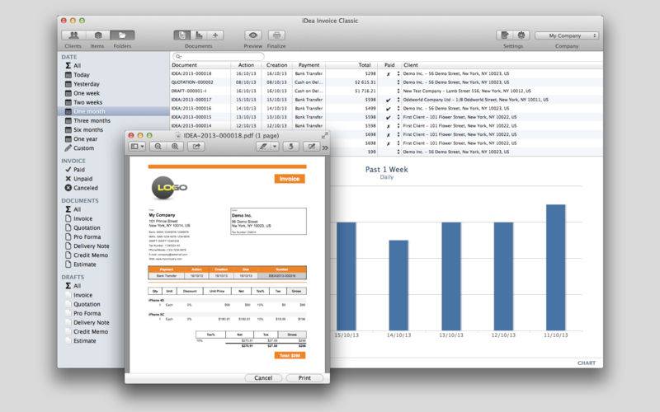
Task: Select One month date filter
Action: point(113,111)
